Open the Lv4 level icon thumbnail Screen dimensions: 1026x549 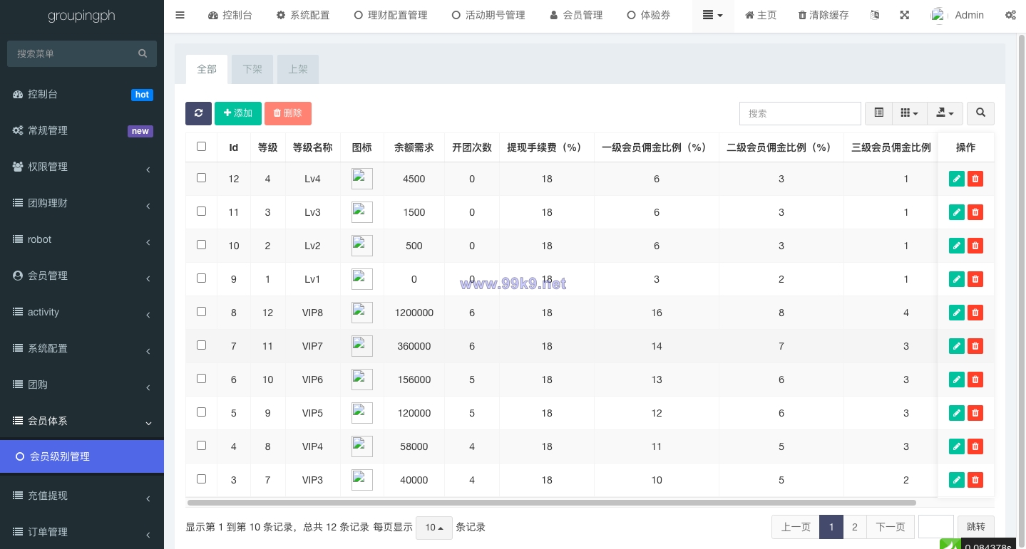click(x=362, y=179)
